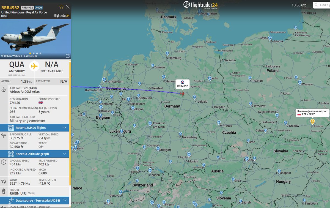Screen dimensions: 330x208
Task: Switch to fourth aircraft photo dot
Action: [x=40, y=53]
